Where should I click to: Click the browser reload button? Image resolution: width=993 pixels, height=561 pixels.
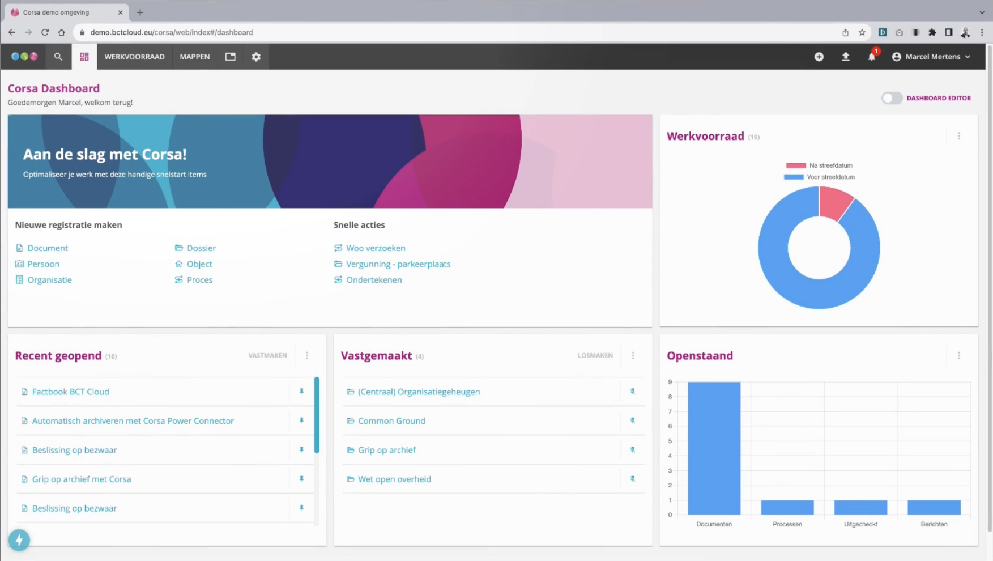click(x=45, y=32)
